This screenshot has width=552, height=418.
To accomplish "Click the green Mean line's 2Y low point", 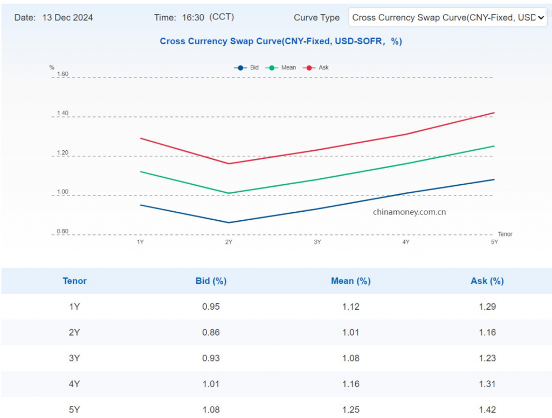I will (x=229, y=193).
